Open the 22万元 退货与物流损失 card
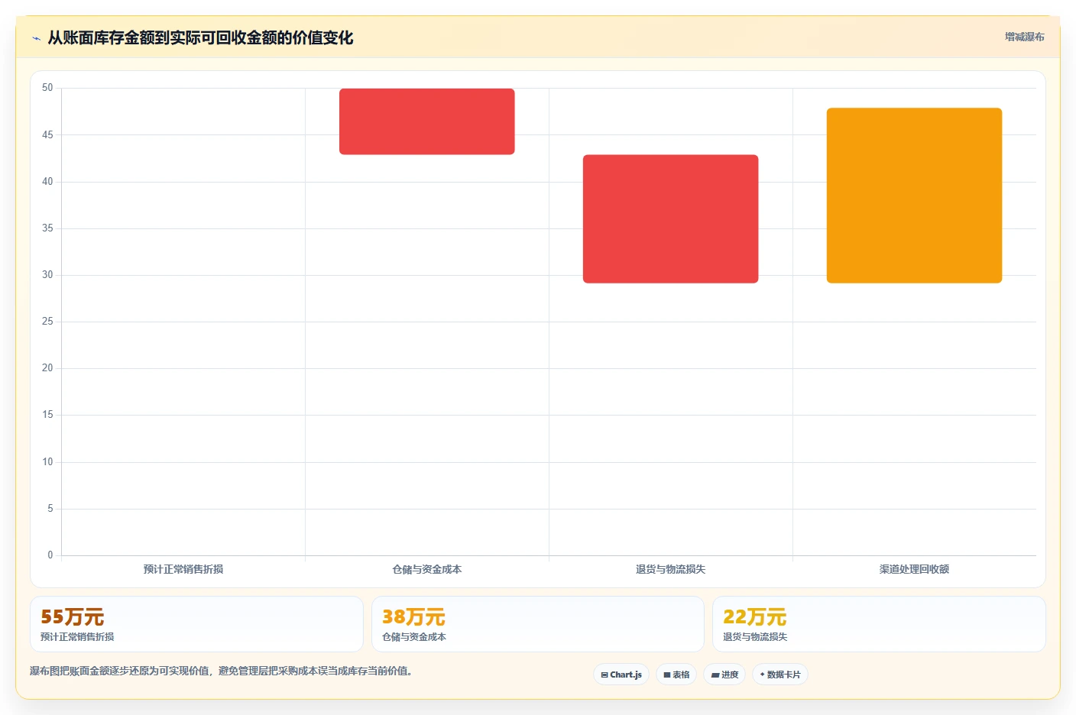This screenshot has height=715, width=1076. point(879,624)
